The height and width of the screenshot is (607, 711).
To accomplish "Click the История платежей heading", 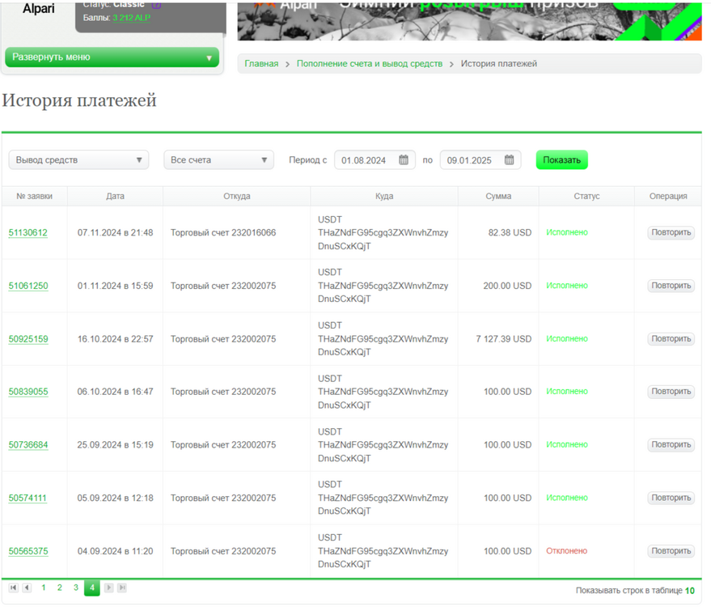I will tap(79, 100).
